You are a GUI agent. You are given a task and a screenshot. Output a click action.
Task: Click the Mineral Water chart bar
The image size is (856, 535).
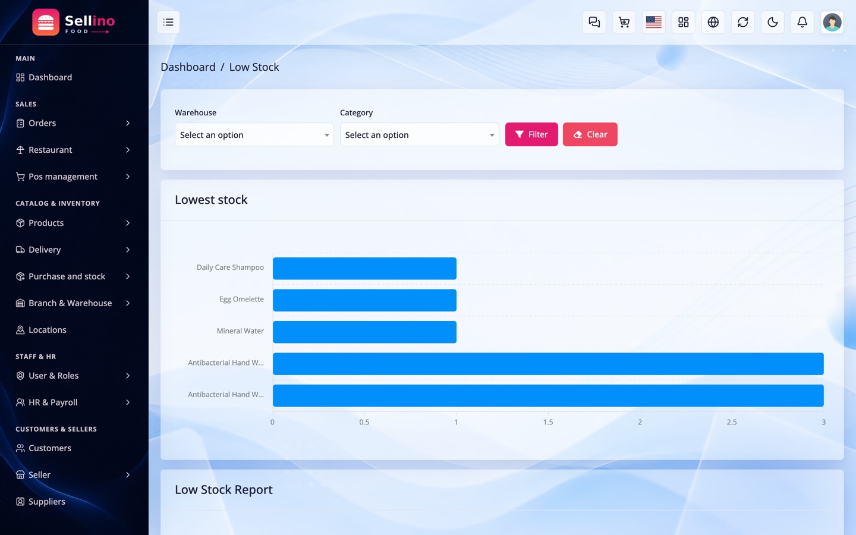click(x=364, y=332)
